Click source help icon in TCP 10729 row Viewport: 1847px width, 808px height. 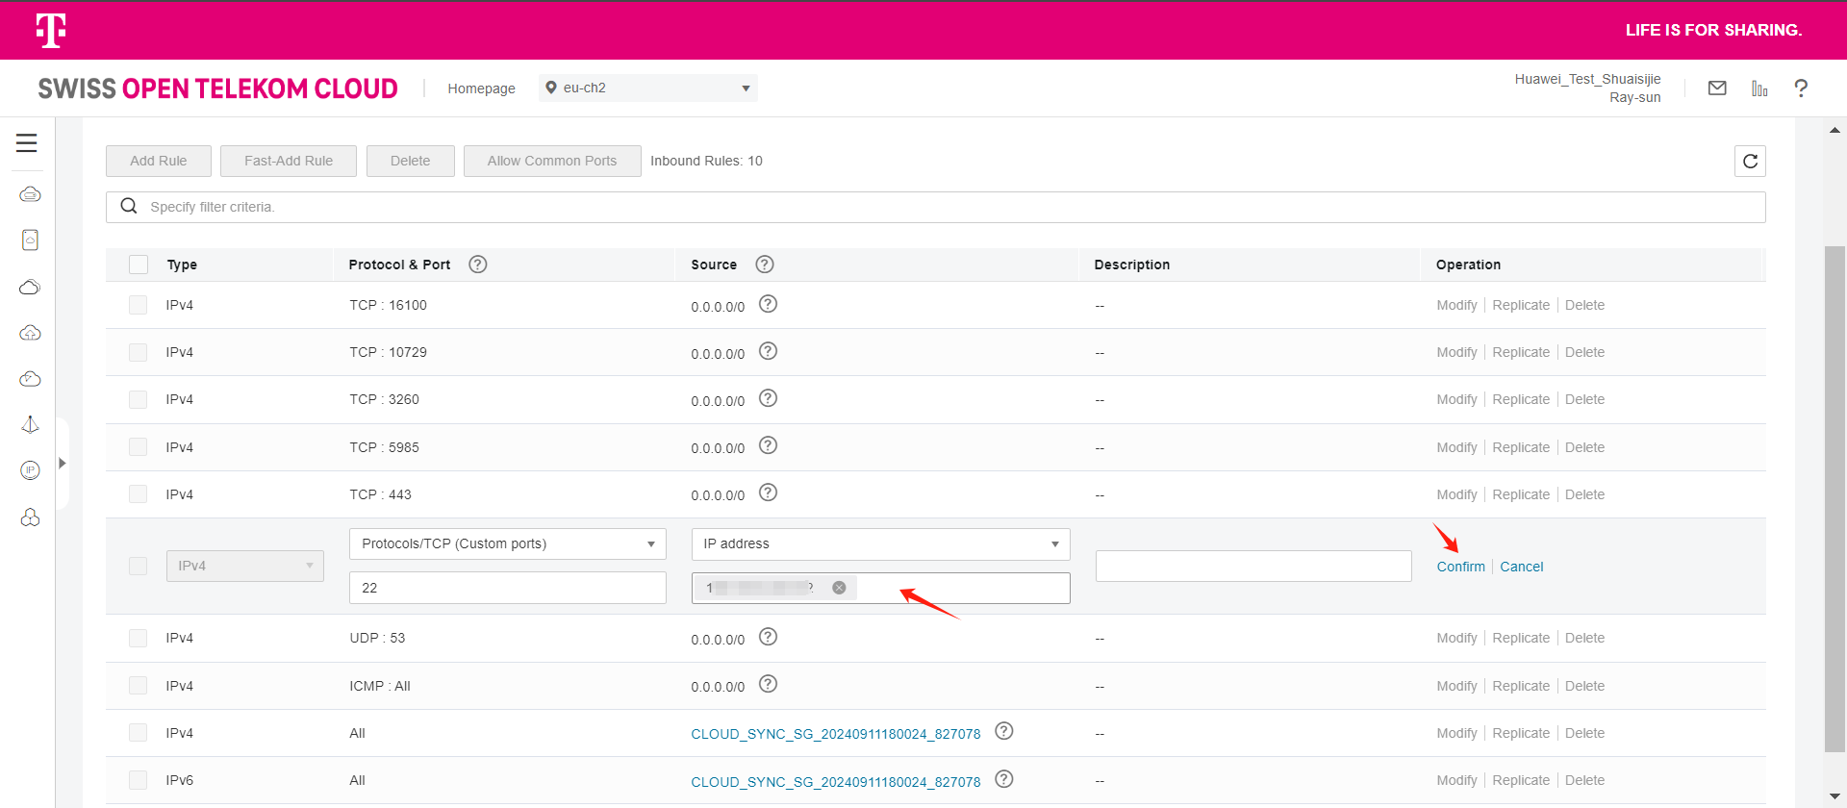[768, 351]
